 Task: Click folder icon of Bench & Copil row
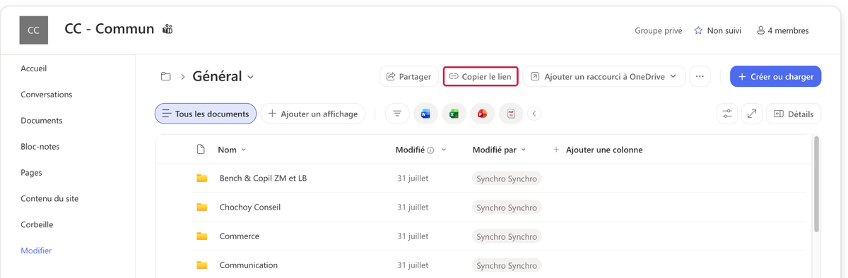point(202,179)
